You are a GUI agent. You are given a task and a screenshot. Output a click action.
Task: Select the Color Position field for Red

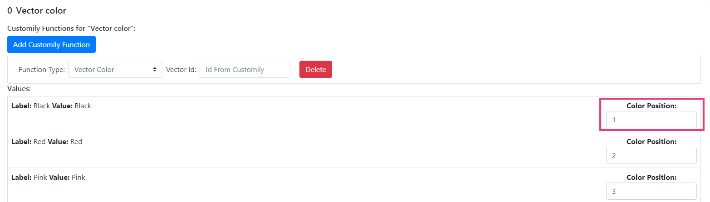[x=651, y=155]
